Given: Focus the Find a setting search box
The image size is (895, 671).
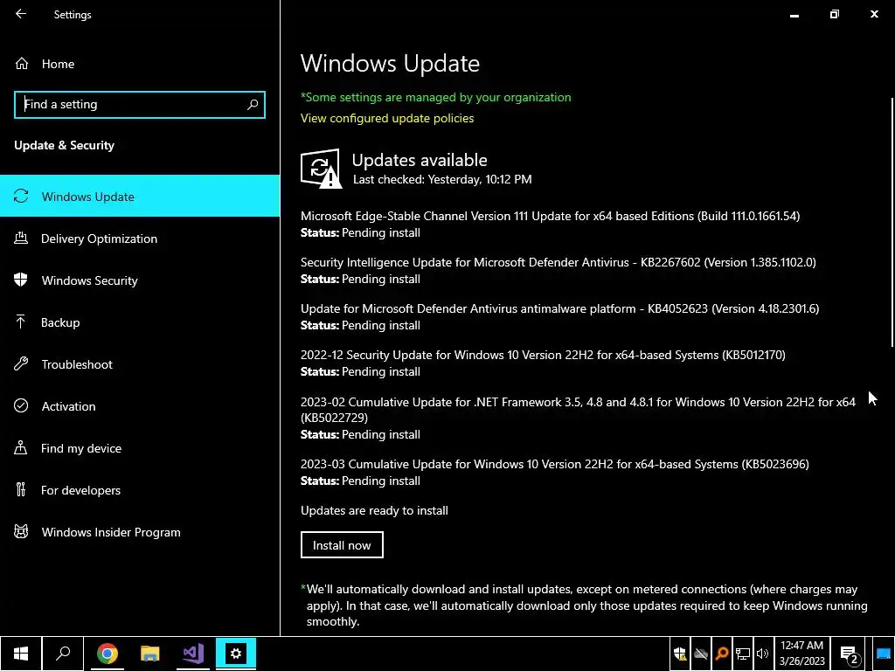Looking at the screenshot, I should pos(140,105).
